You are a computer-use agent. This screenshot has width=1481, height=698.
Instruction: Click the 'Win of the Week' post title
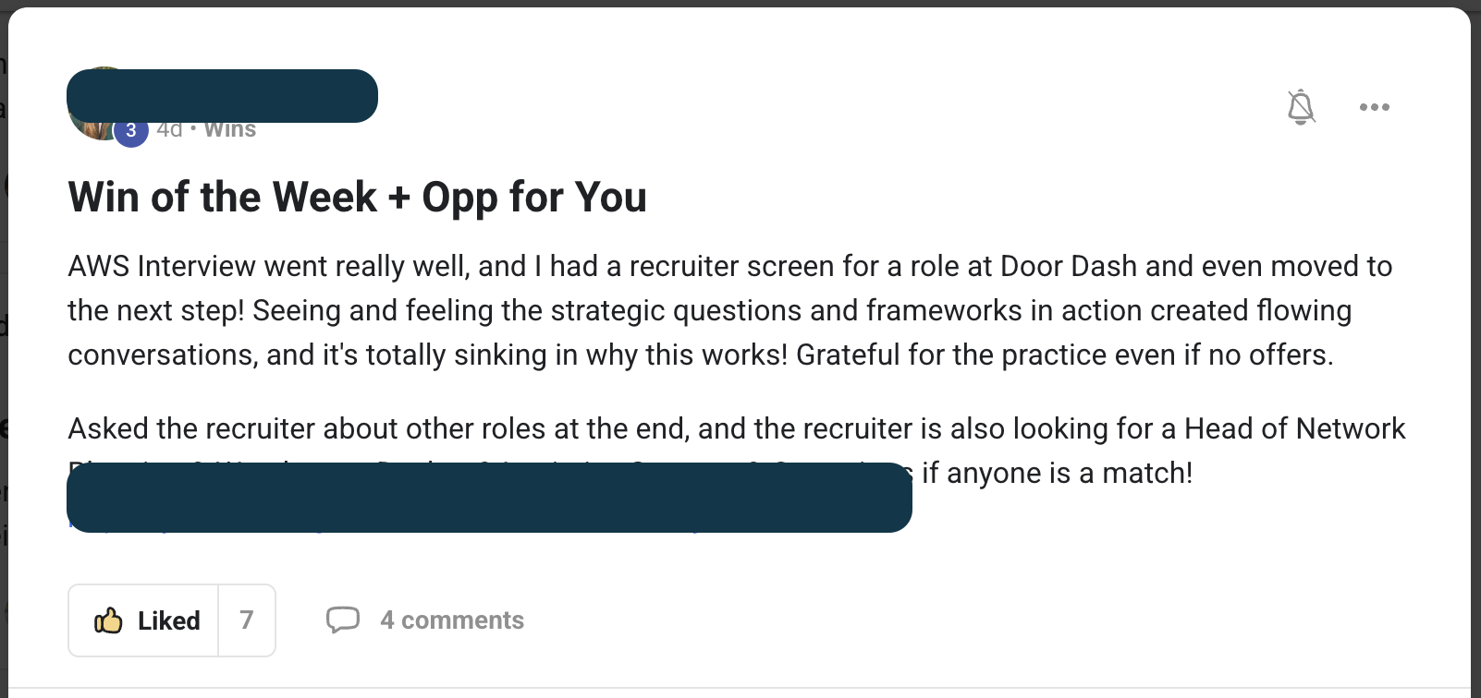357,197
